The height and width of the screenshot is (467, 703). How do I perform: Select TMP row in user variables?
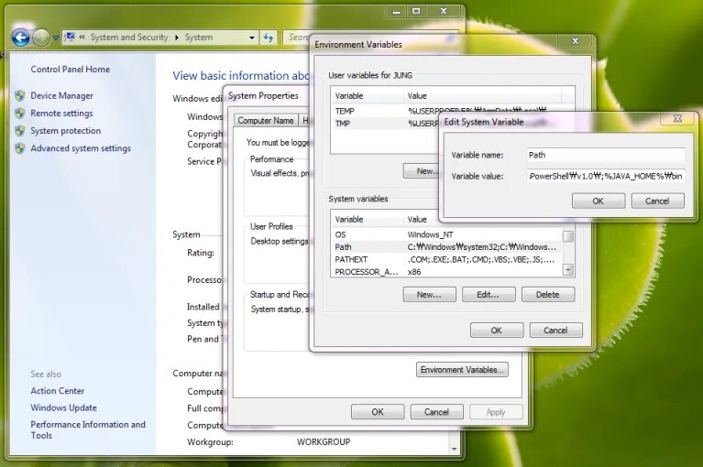pyautogui.click(x=385, y=123)
